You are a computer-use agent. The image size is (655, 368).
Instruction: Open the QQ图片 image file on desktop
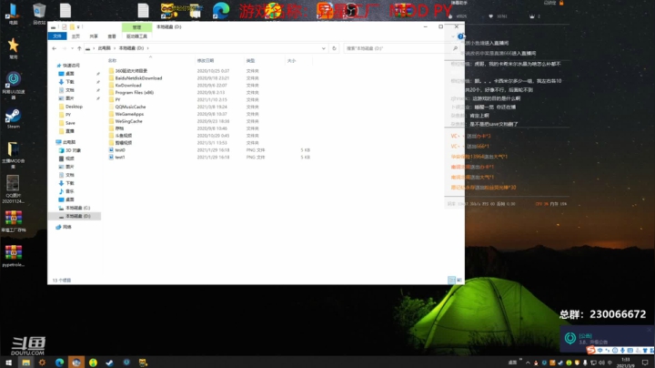13,189
